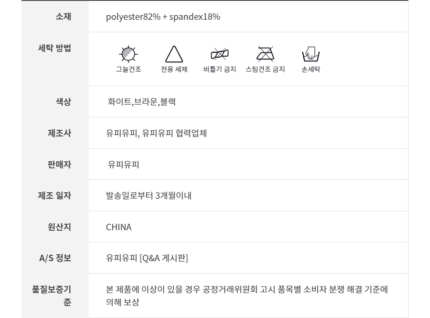Image resolution: width=430 pixels, height=318 pixels.
Task: Click polyester82% + spandex18% text
Action: 163,17
